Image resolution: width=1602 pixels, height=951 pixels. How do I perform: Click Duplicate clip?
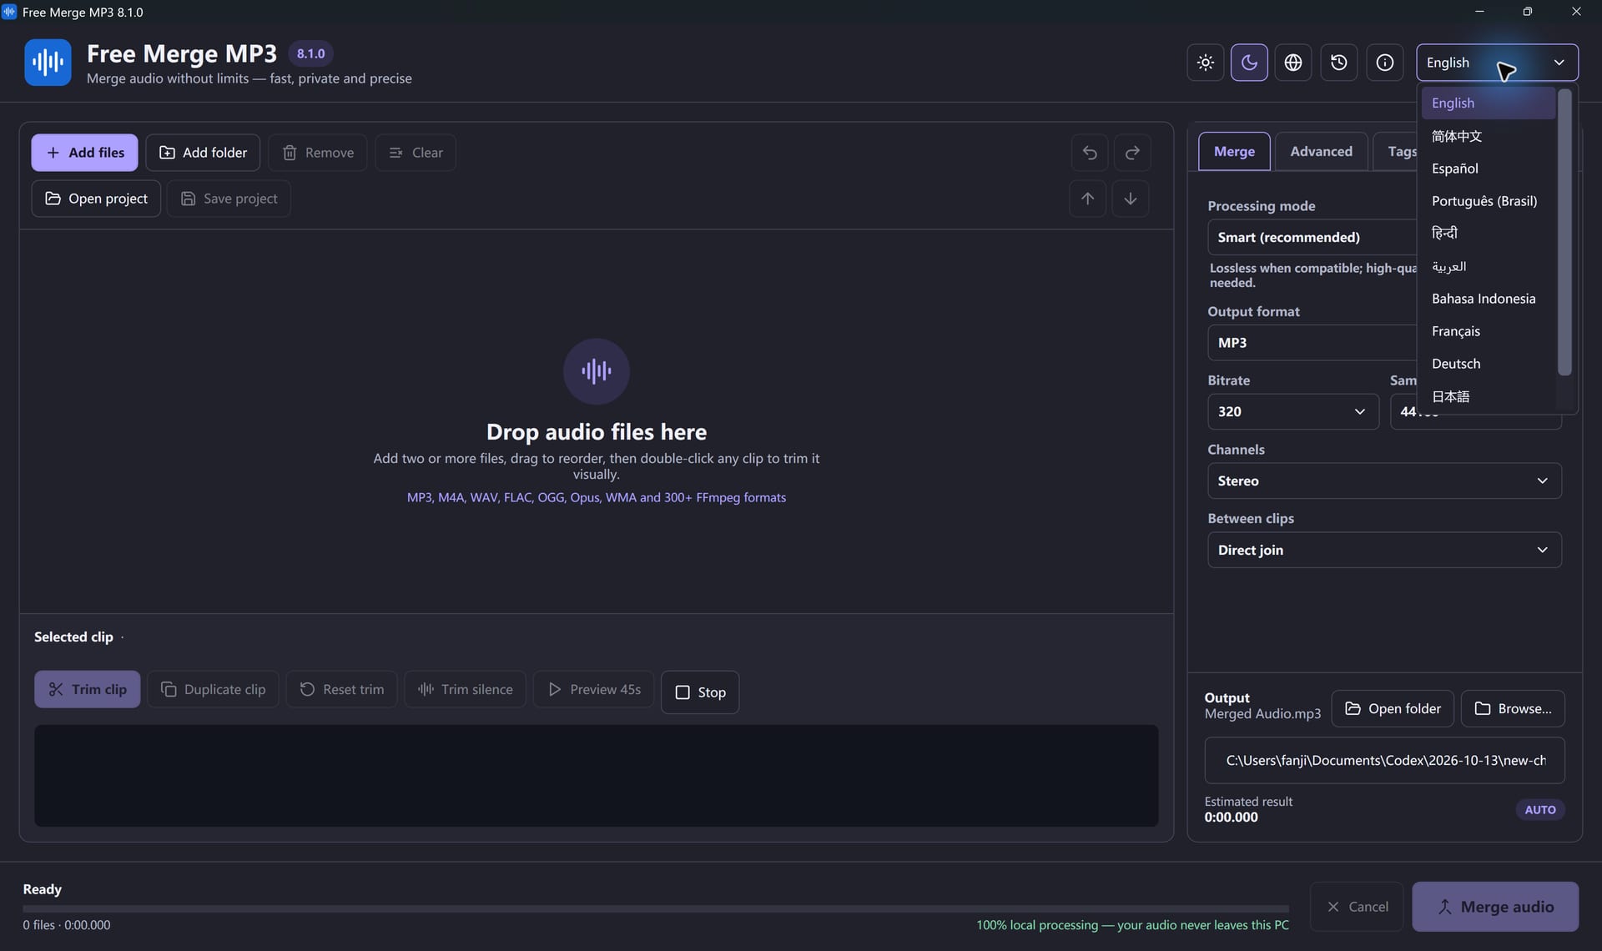(213, 689)
